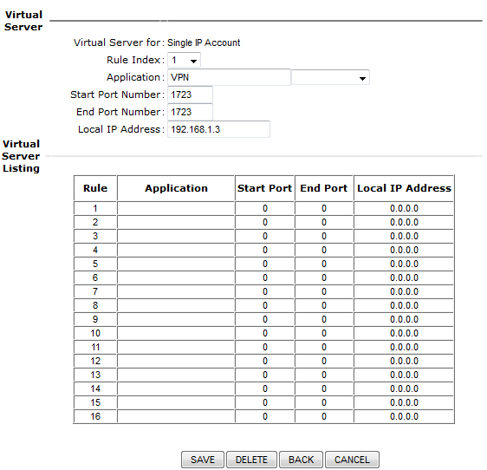Click rule number 14 in the listing
Image resolution: width=487 pixels, height=470 pixels.
pyautogui.click(x=95, y=388)
